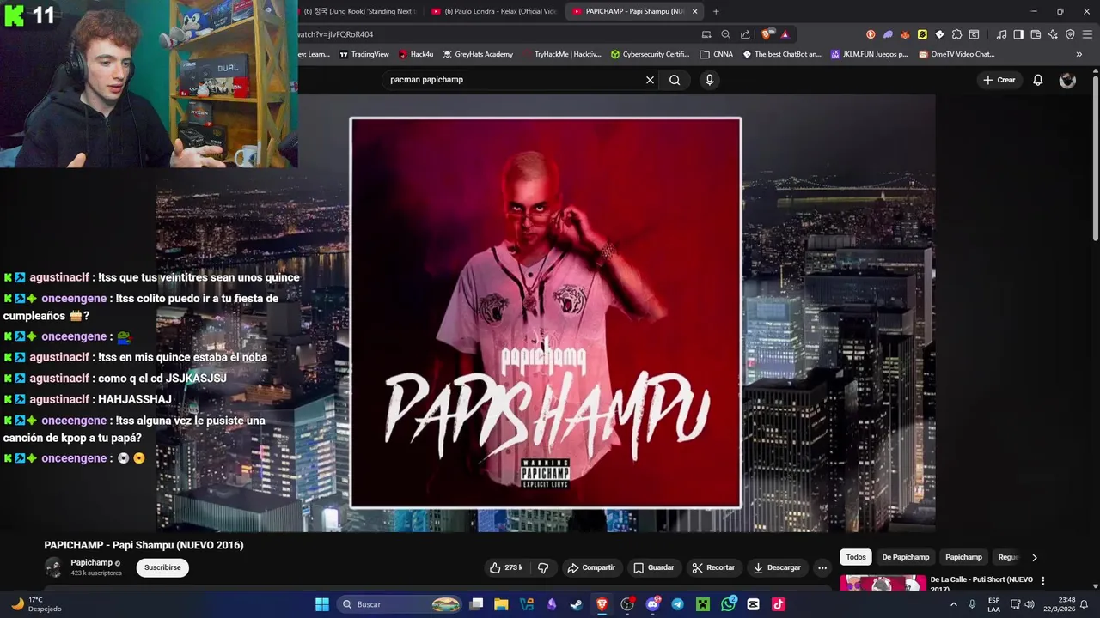The image size is (1100, 618).
Task: Show hidden system tray icons
Action: 953,604
